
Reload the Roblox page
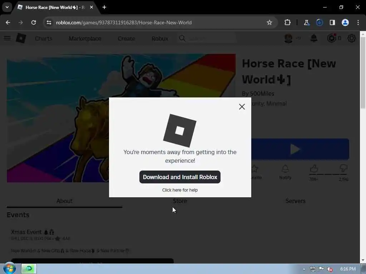tap(34, 22)
